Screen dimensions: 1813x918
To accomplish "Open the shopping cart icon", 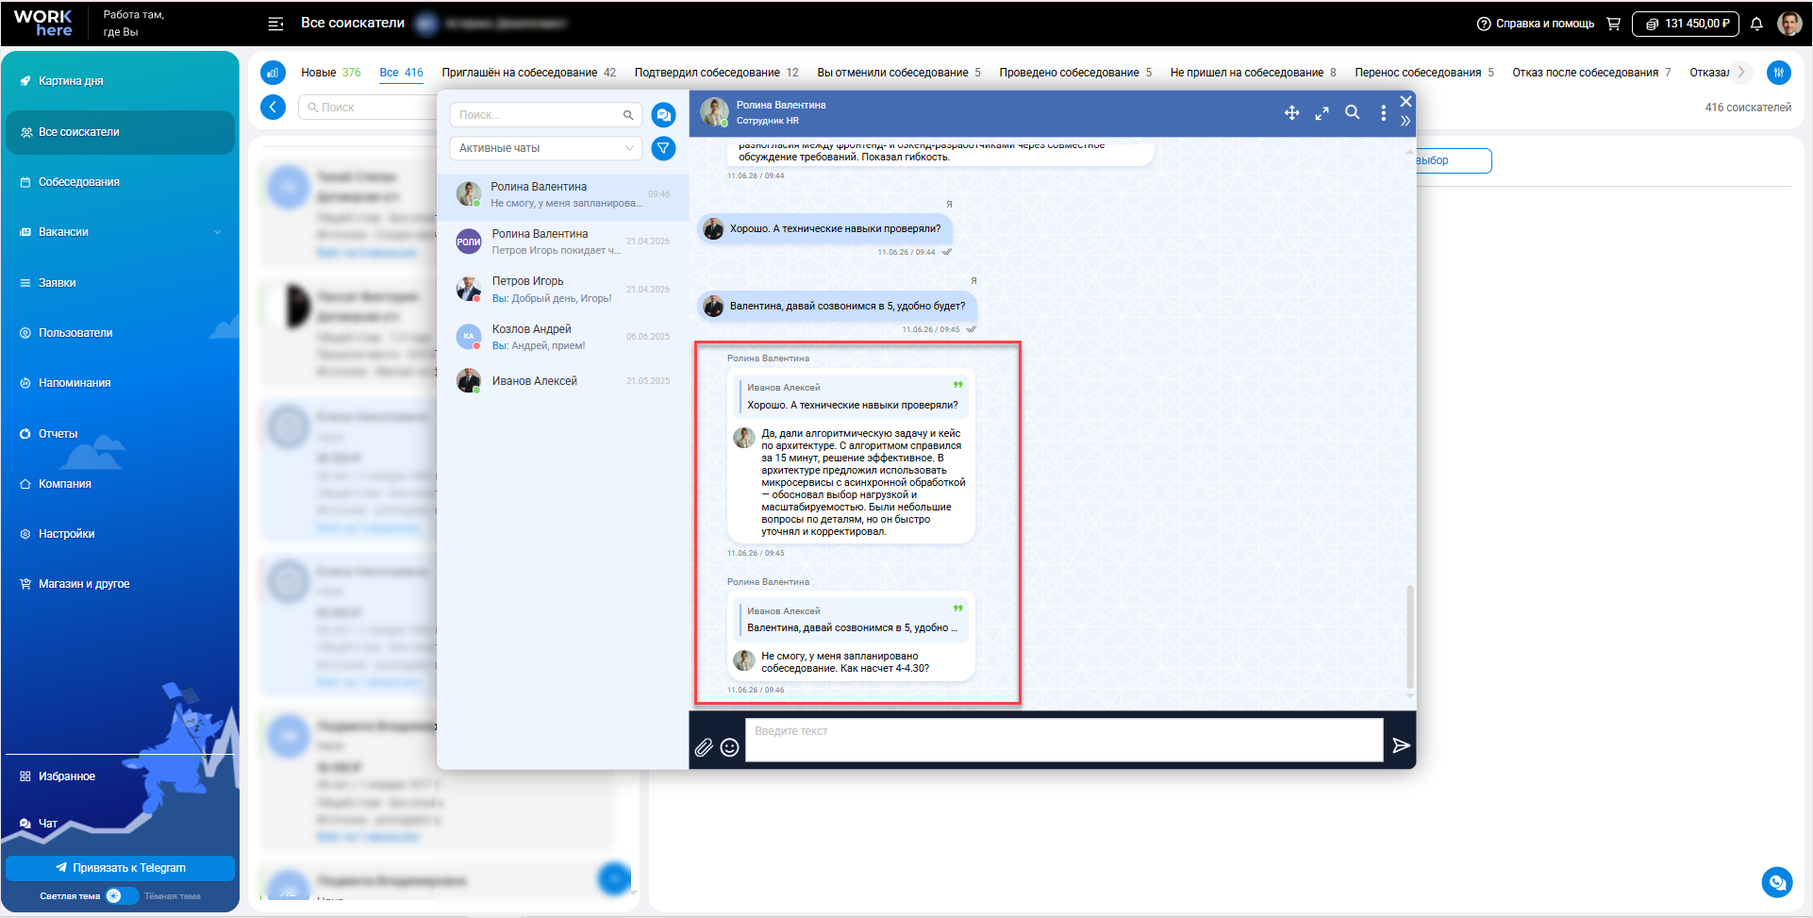I will coord(1613,24).
